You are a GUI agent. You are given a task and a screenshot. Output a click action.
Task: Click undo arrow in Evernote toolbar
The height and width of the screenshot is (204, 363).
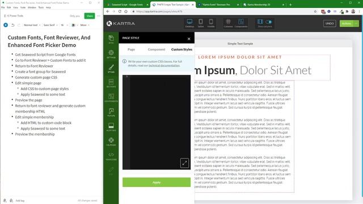(13, 25)
